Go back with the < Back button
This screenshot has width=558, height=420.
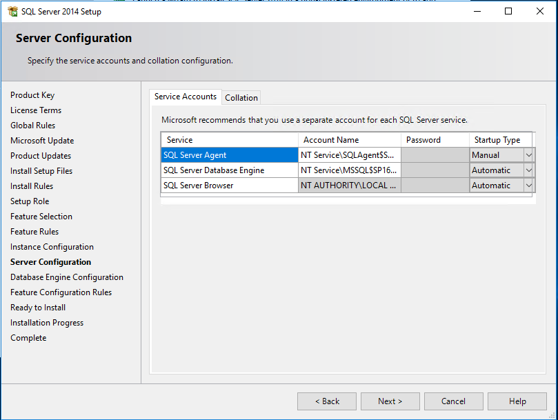tap(327, 401)
